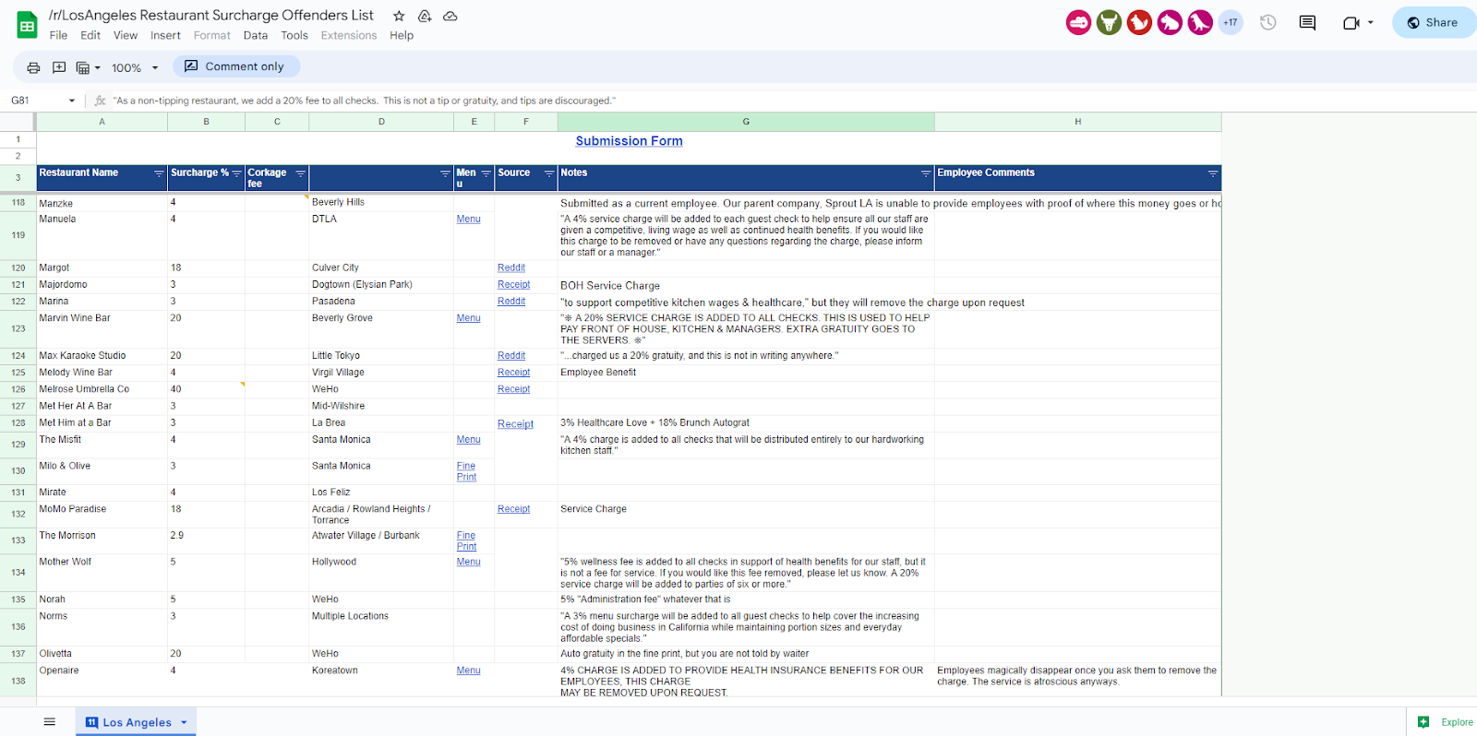Open the Submission Form link

point(630,141)
